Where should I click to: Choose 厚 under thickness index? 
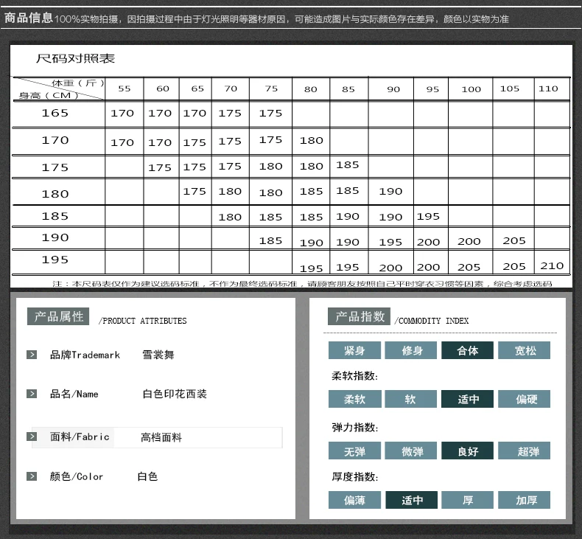pyautogui.click(x=467, y=500)
